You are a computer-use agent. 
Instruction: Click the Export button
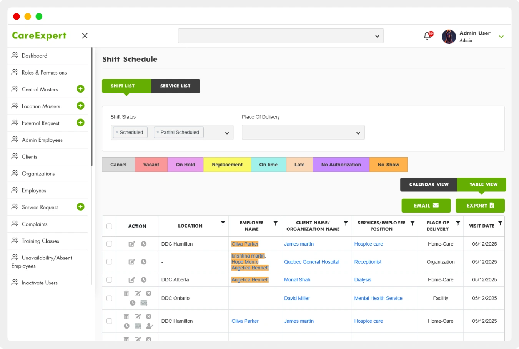coord(480,206)
